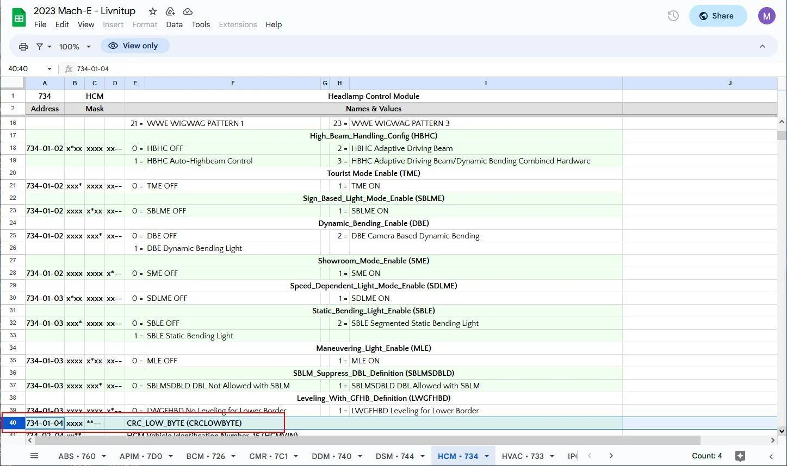
Task: Check the cloud save status icon
Action: click(188, 11)
